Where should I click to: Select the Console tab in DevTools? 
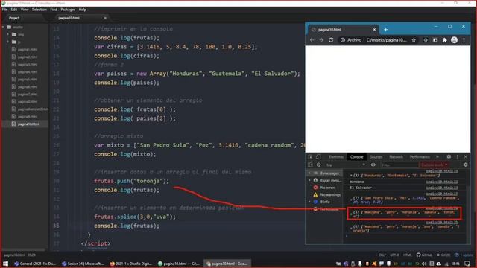(x=356, y=157)
